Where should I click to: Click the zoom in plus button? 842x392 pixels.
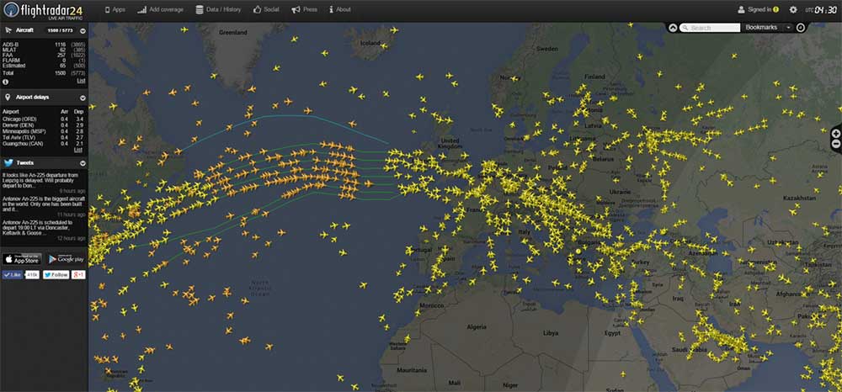pyautogui.click(x=836, y=133)
